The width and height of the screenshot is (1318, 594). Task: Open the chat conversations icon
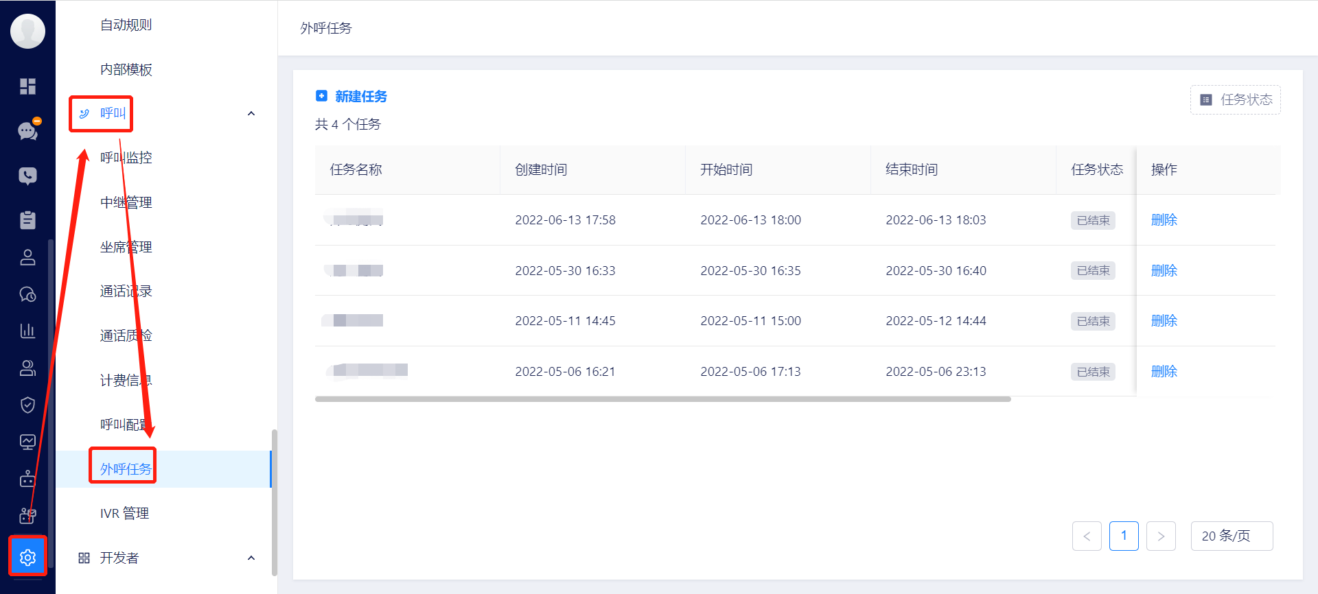tap(27, 131)
